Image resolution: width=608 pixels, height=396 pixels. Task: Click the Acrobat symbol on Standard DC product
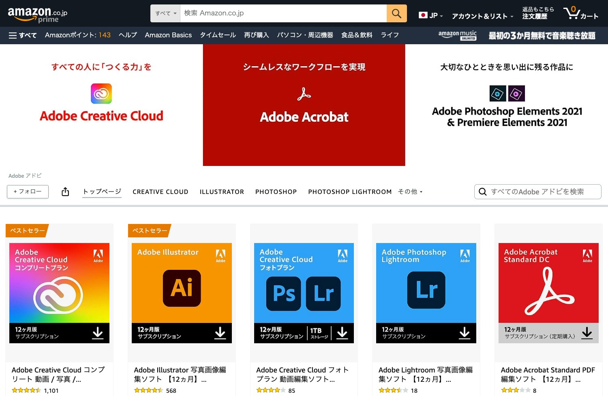click(x=549, y=291)
